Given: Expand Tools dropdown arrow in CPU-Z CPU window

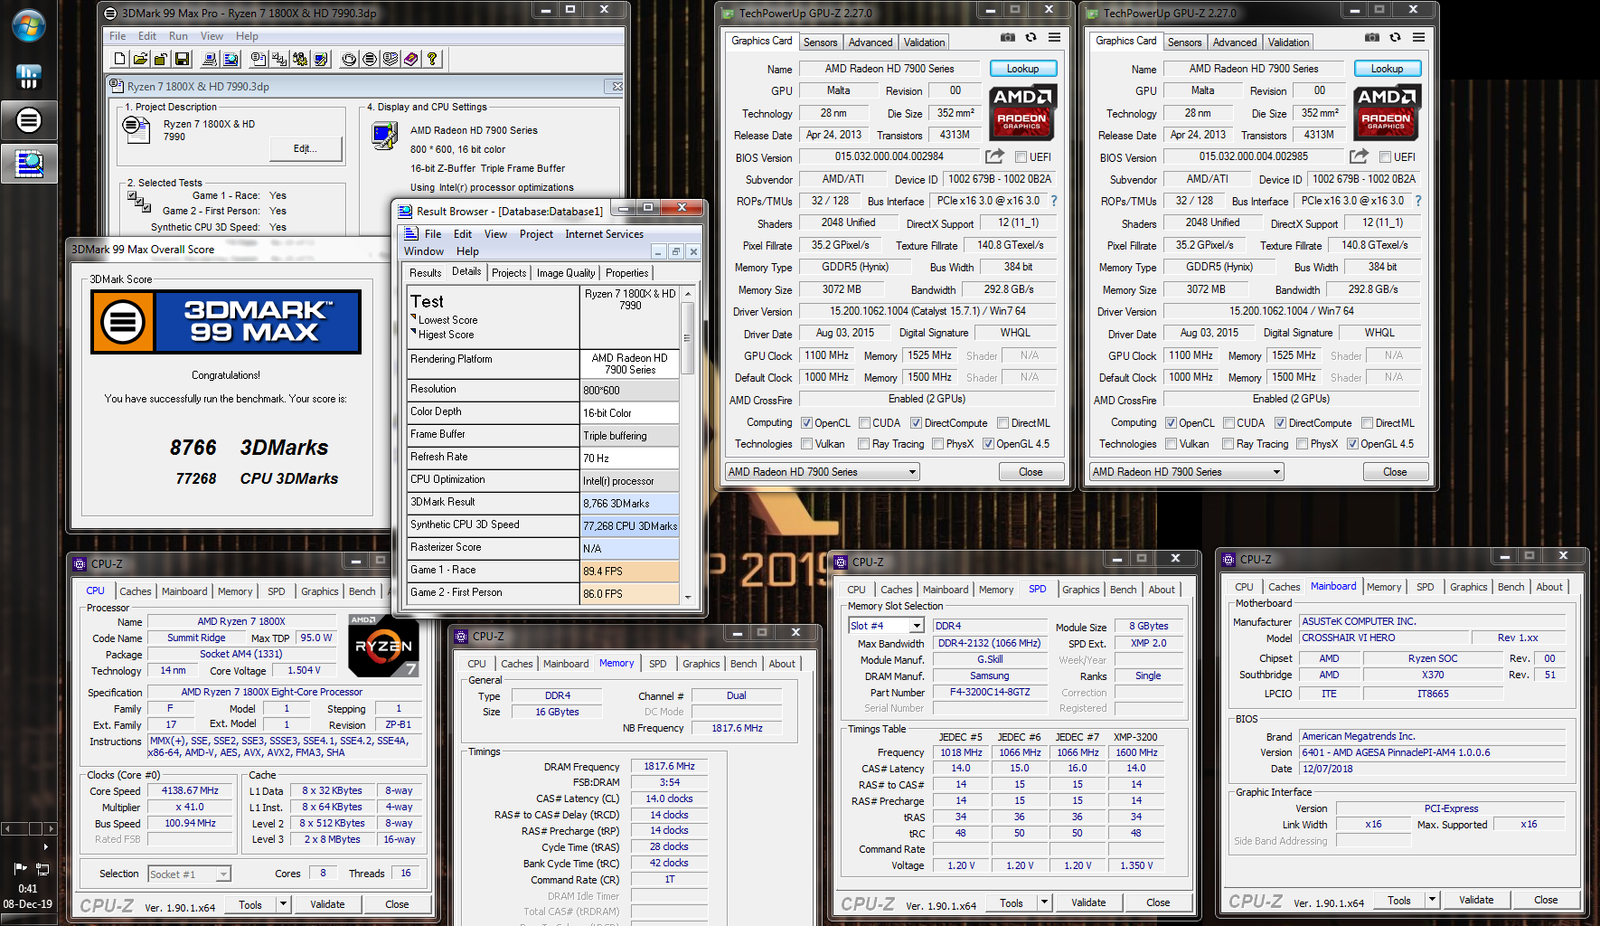Looking at the screenshot, I should pyautogui.click(x=283, y=904).
